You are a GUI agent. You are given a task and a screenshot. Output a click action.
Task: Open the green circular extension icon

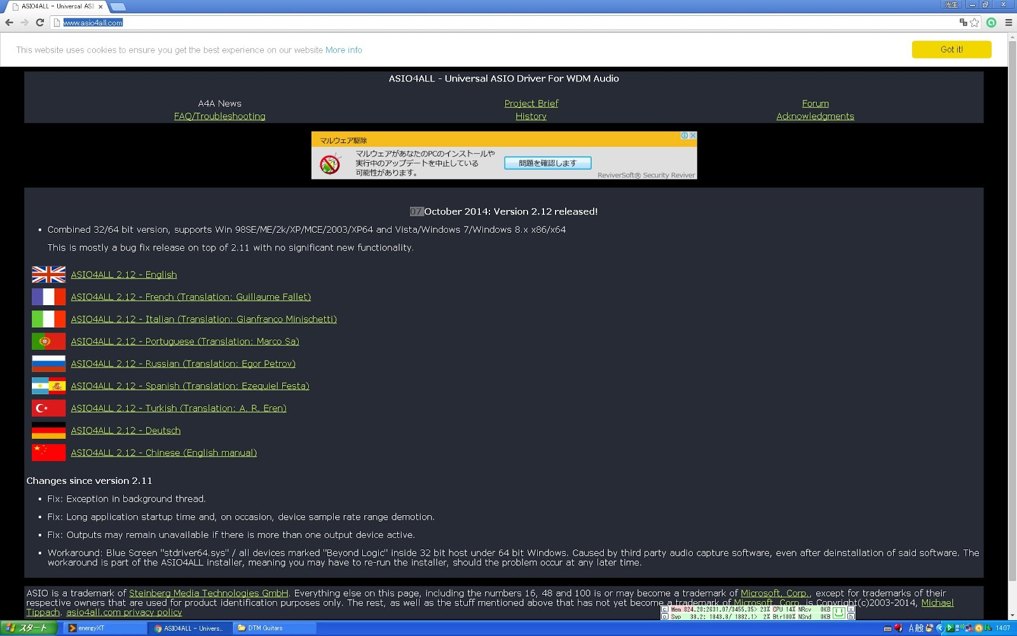coord(992,22)
